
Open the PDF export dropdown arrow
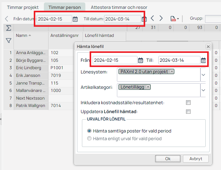(x=178, y=19)
